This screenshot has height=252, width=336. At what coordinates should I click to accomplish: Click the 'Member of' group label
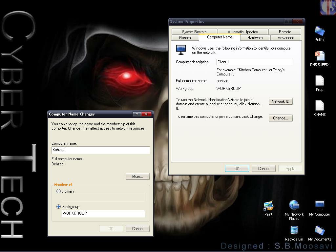click(63, 184)
